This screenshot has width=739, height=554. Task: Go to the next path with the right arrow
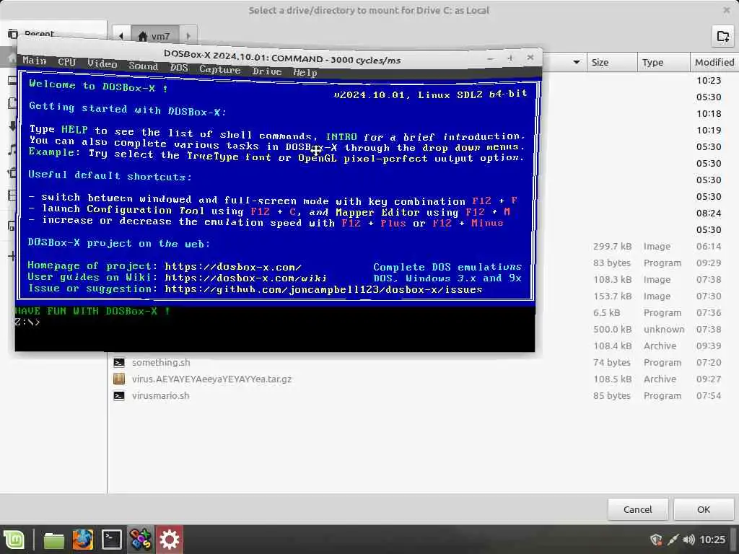tap(188, 36)
